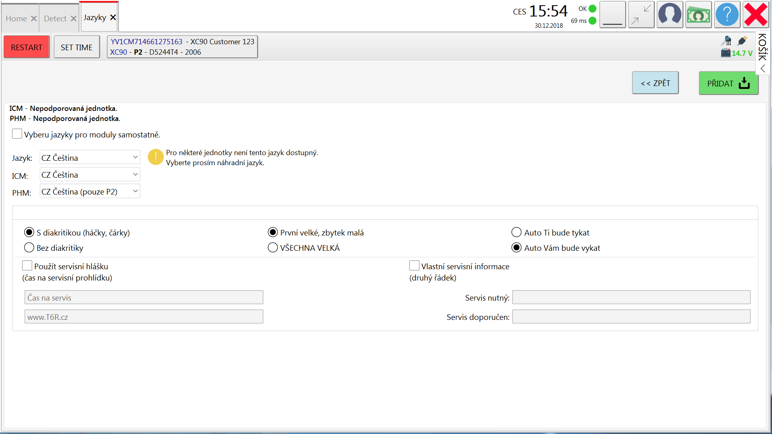
Task: Click the resize arrows window icon
Action: point(641,15)
